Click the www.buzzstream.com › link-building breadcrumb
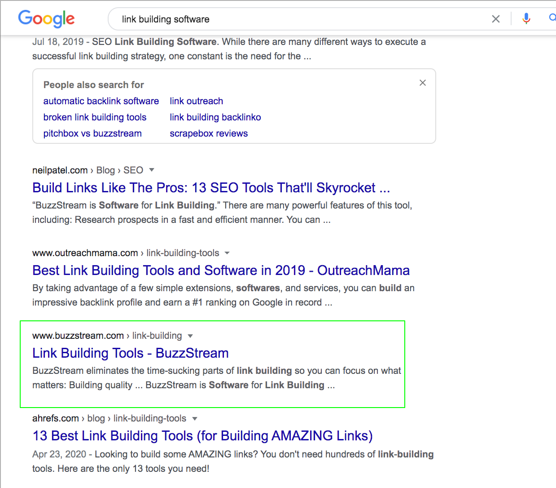 [x=107, y=336]
